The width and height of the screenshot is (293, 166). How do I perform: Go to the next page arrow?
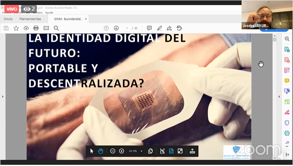116,28
